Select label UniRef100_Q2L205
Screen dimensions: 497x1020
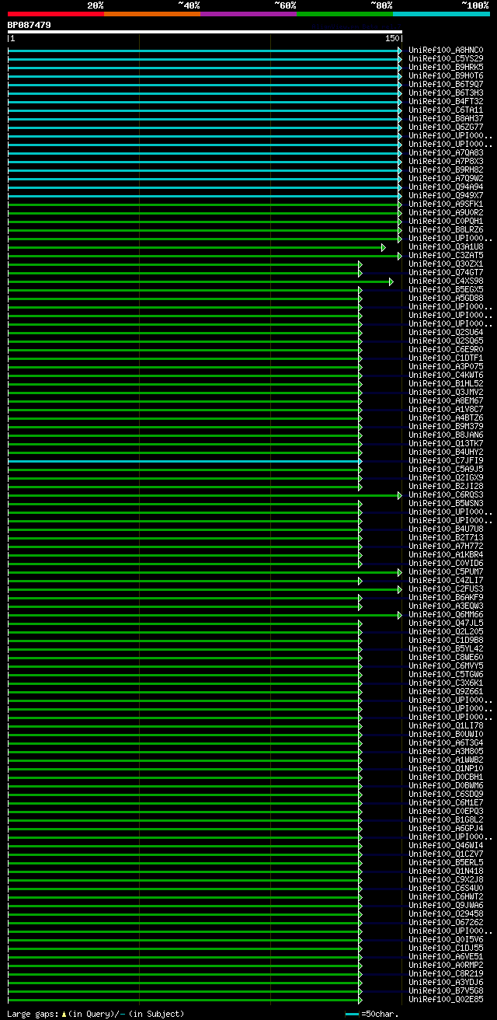[446, 631]
